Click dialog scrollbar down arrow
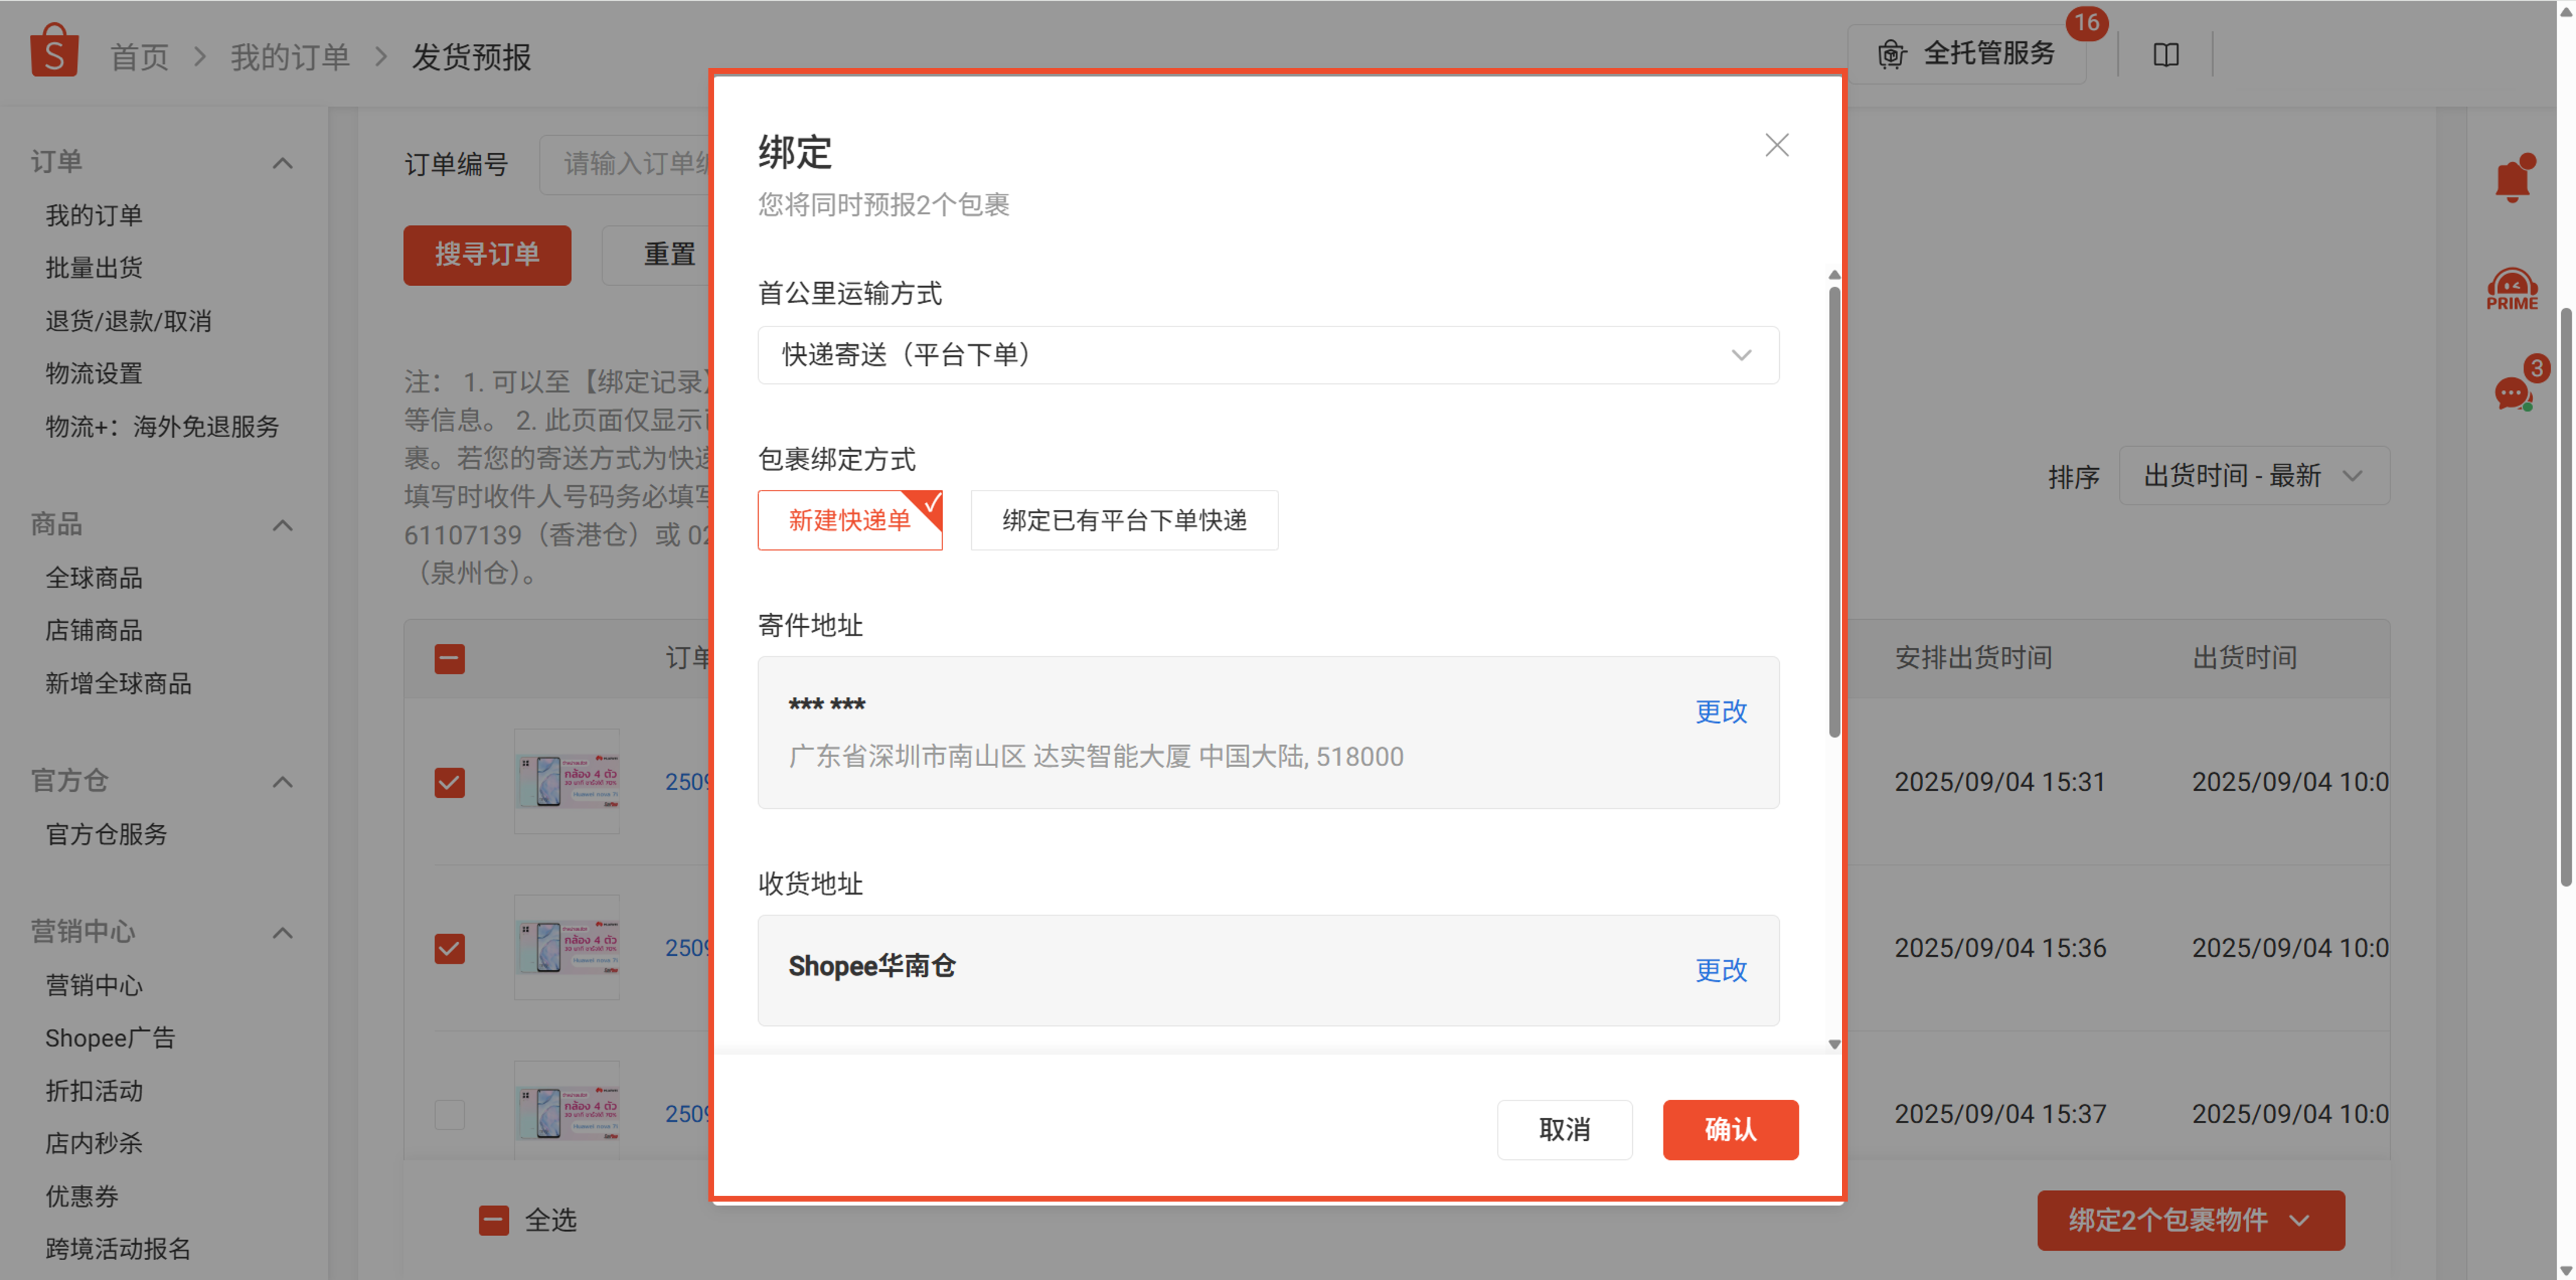Viewport: 2576px width, 1280px height. pos(1834,1044)
